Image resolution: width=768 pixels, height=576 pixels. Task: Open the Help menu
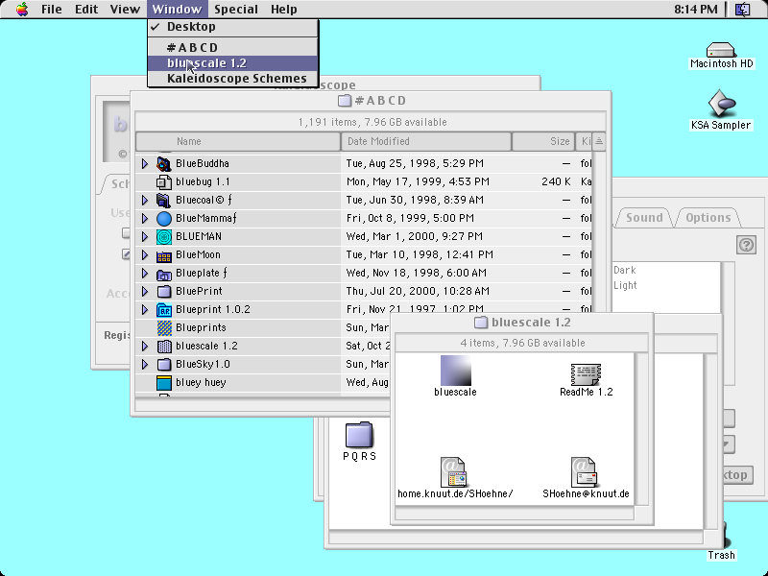283,10
